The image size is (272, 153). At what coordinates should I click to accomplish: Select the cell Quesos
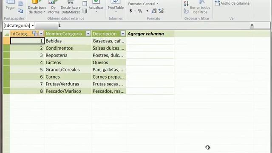[109, 62]
